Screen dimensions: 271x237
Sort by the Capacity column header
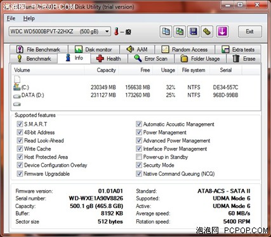[102, 70]
